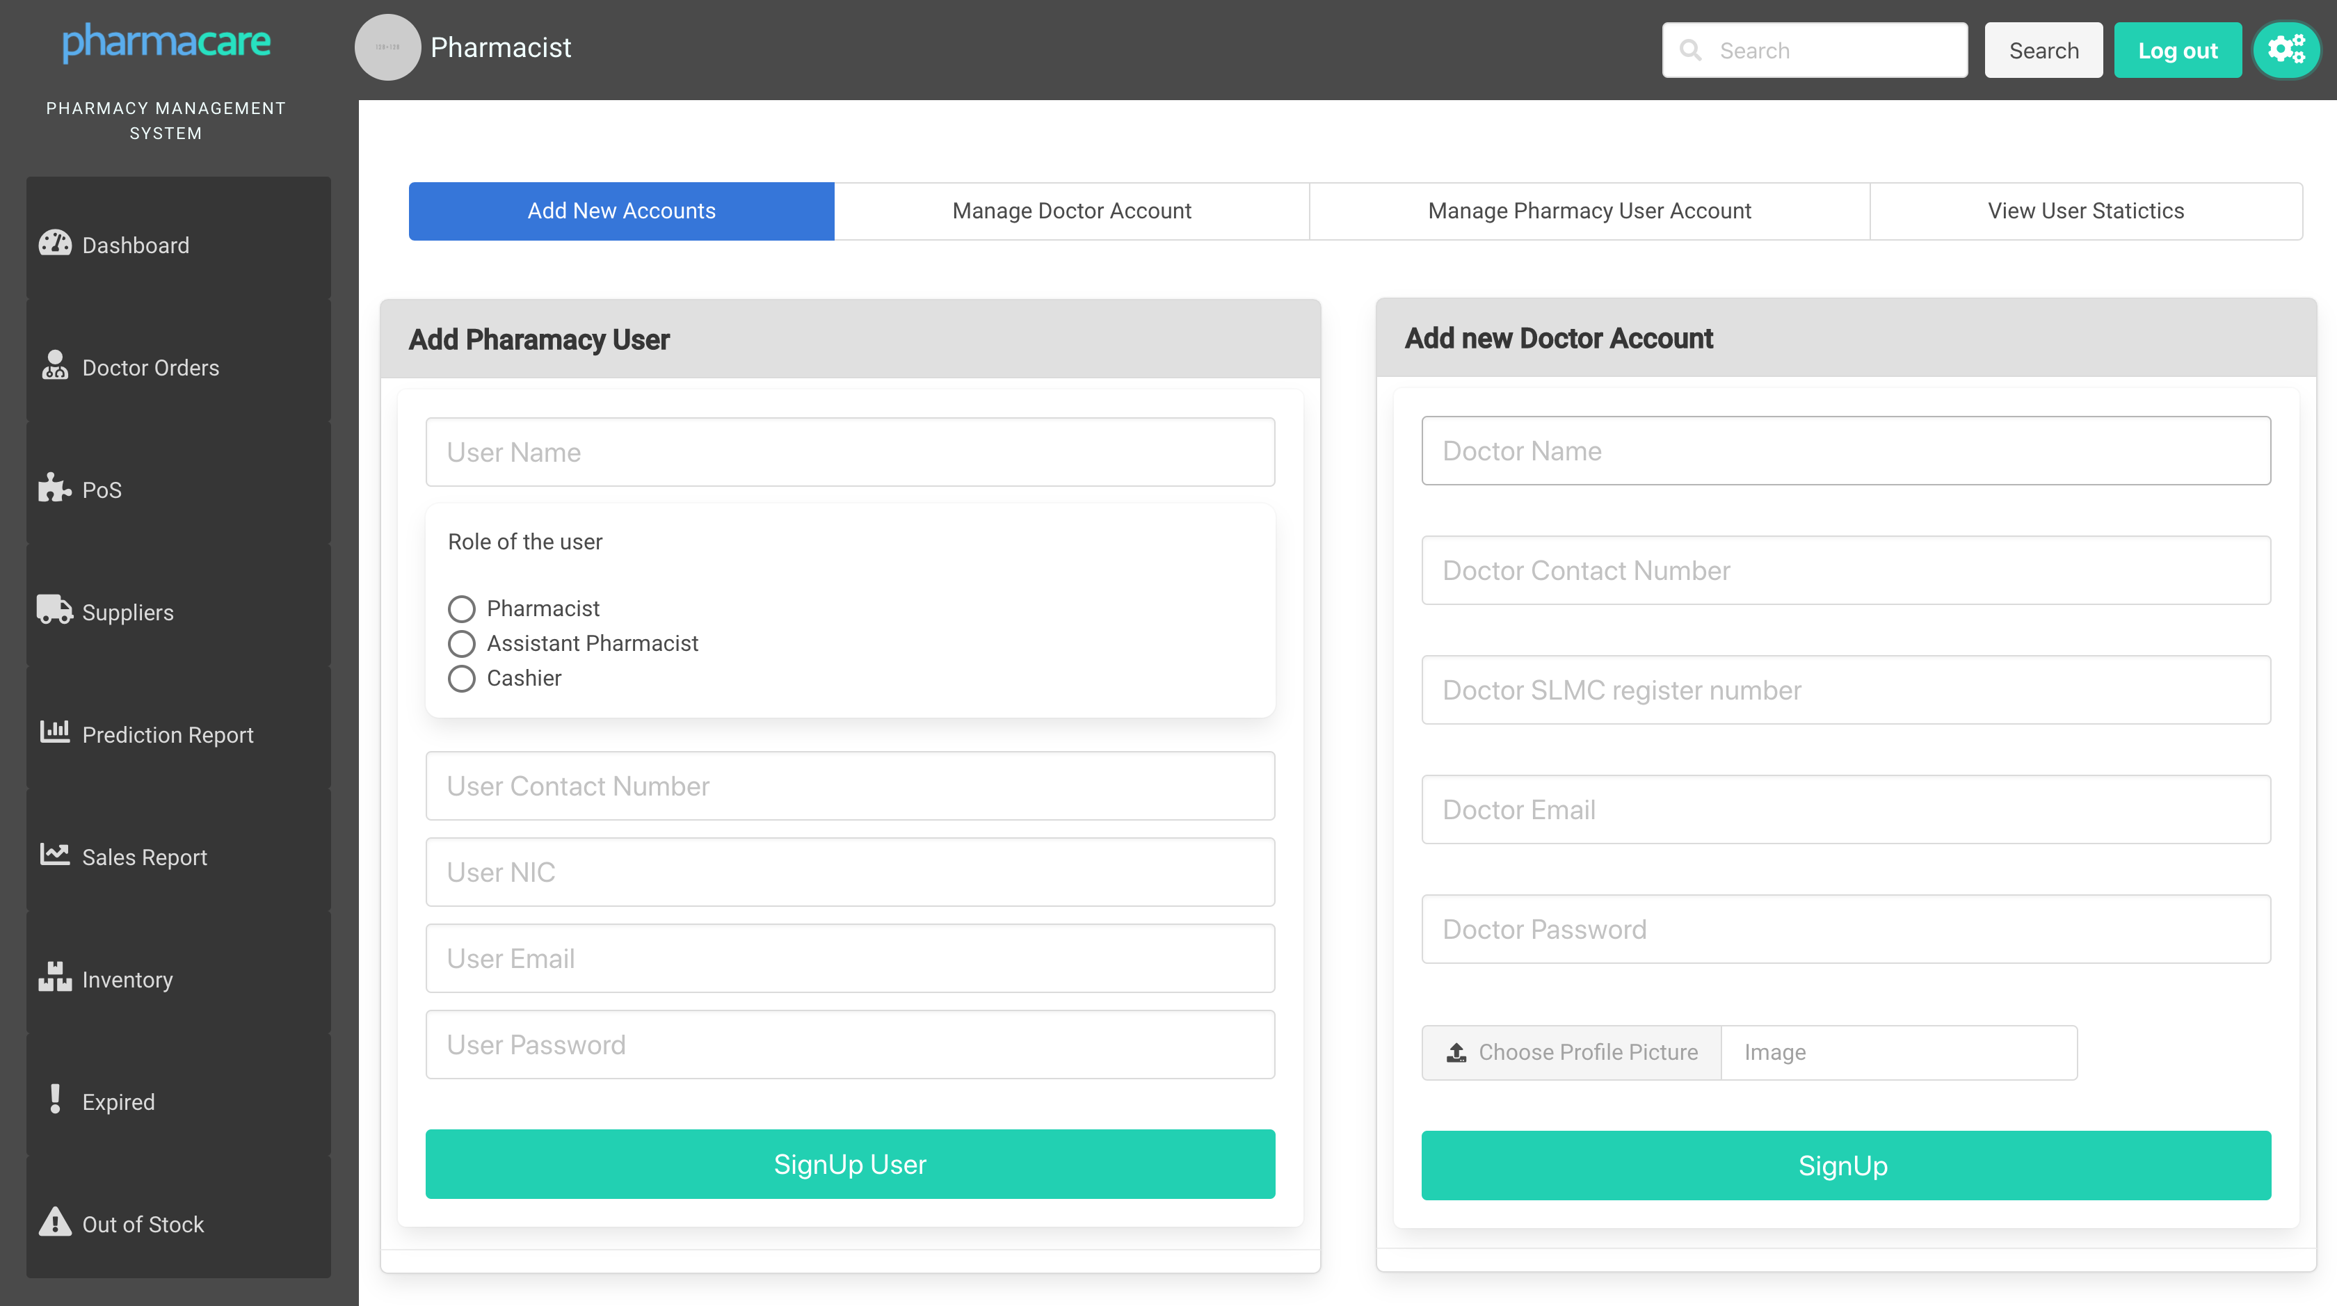Click the PoS puzzle piece icon
The height and width of the screenshot is (1306, 2337).
pos(54,488)
